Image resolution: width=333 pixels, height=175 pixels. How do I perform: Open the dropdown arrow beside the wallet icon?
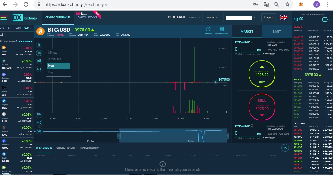coord(330,20)
